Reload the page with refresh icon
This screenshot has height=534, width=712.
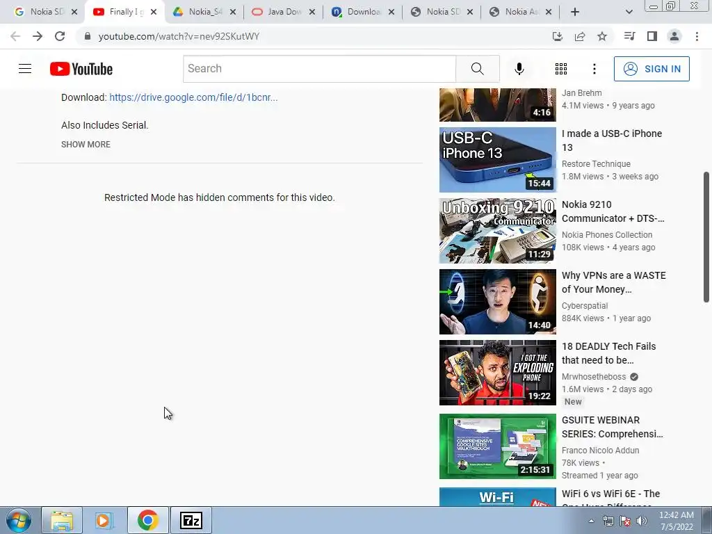(x=60, y=36)
